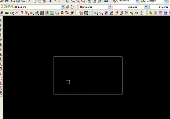
Task: Click the blue Undo arrow
Action: [x=50, y=1]
